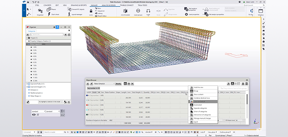Screen dimensions: 288x137
Task: Remove the Seq number grouping chip
Action: point(99,88)
